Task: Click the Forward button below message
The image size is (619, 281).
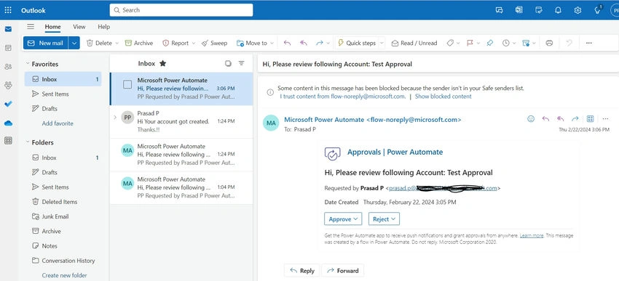Action: 343,271
